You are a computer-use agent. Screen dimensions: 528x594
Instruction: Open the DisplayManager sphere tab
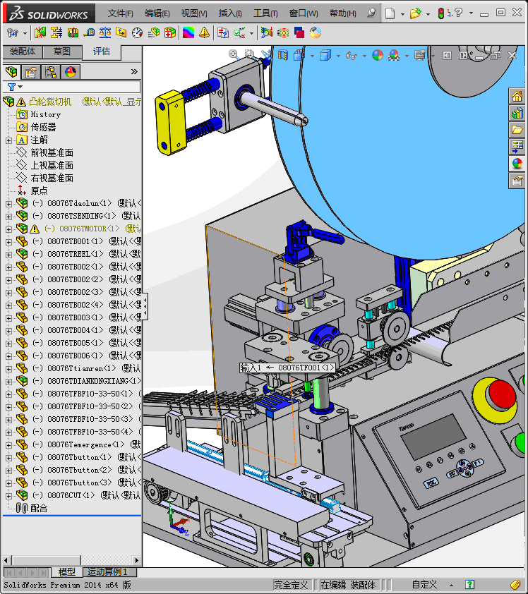coord(71,71)
